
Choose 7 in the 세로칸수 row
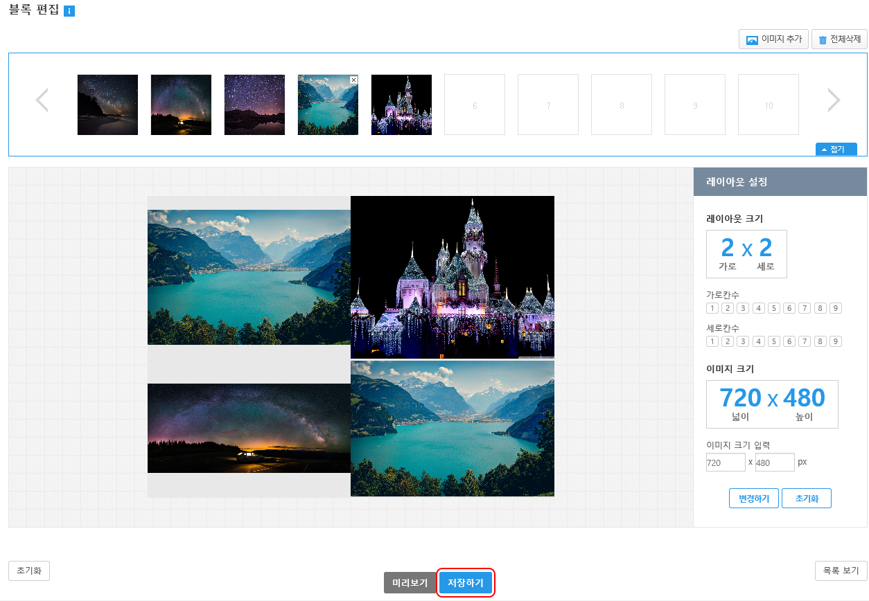(x=805, y=341)
